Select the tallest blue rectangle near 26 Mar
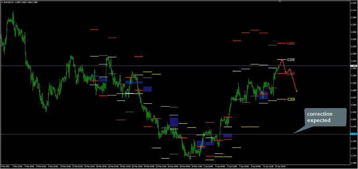Screen dimensions: 358x169 pos(174,122)
